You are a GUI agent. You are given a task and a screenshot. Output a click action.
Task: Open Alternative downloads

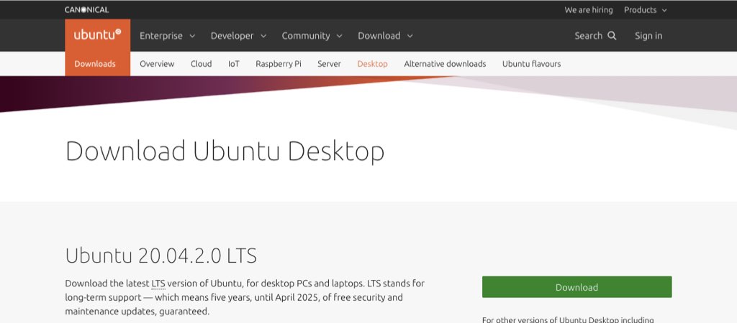(x=445, y=64)
